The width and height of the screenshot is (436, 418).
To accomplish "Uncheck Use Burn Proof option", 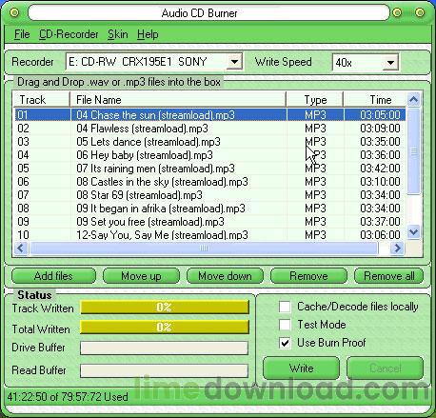I will click(x=285, y=343).
